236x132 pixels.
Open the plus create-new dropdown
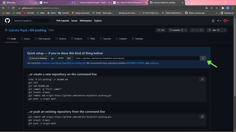tap(219, 21)
